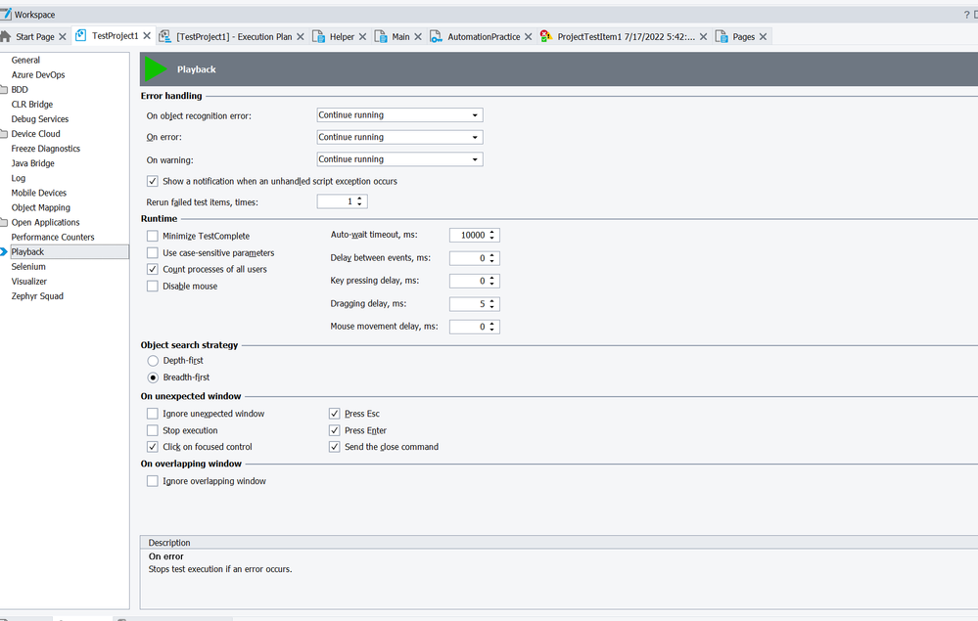The image size is (978, 621).
Task: Expand the Open Applications tree node
Action: [x=5, y=222]
